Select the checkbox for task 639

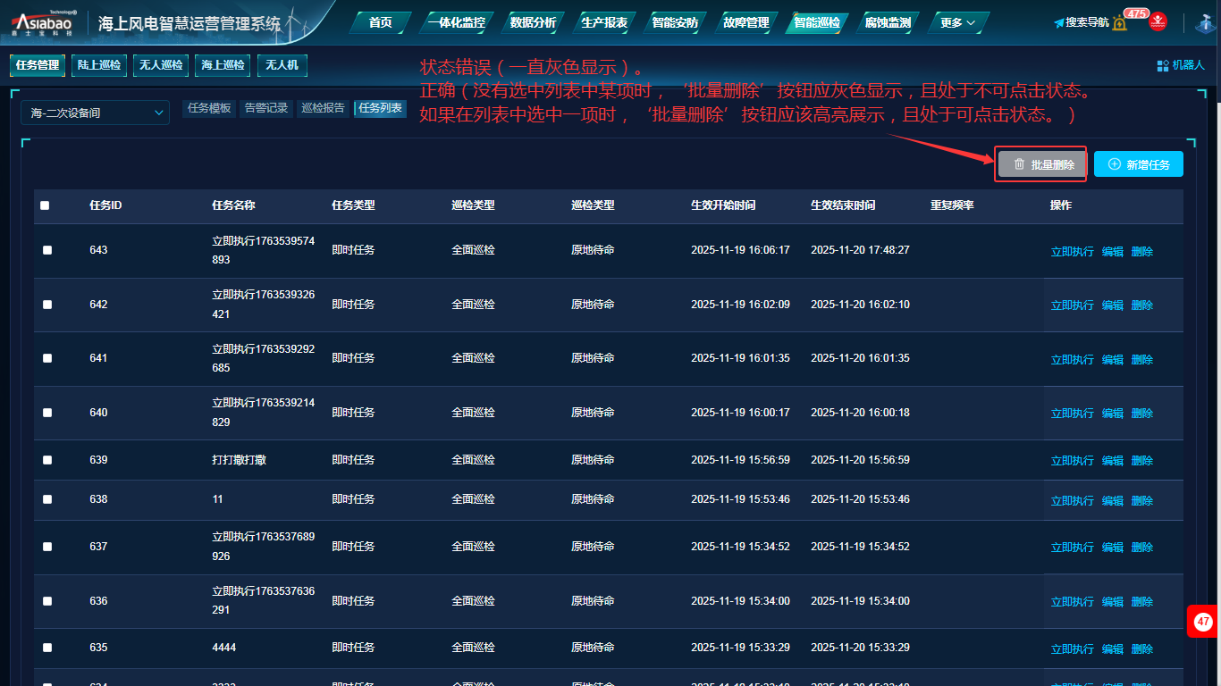[47, 460]
